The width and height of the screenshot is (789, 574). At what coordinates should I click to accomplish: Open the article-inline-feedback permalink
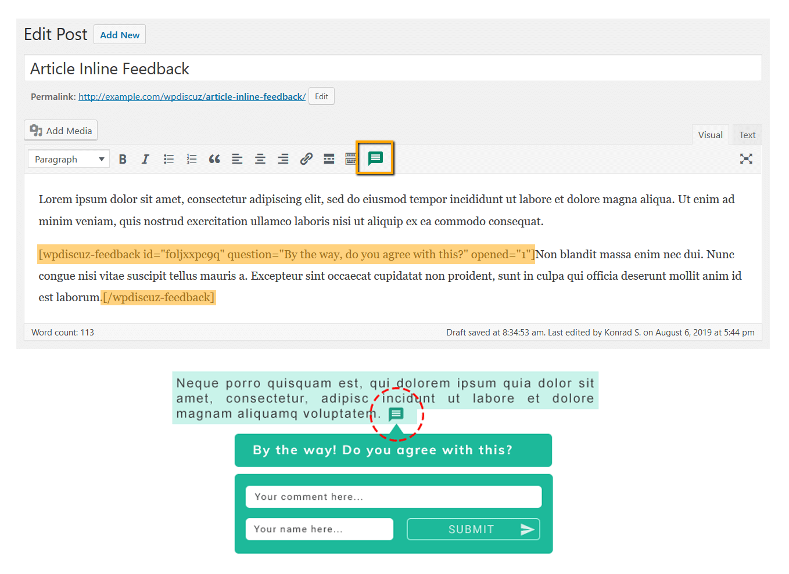[192, 97]
